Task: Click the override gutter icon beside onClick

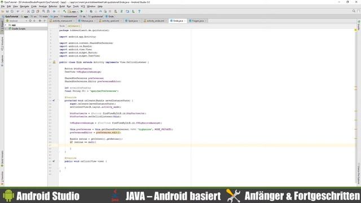Action: coord(54,161)
